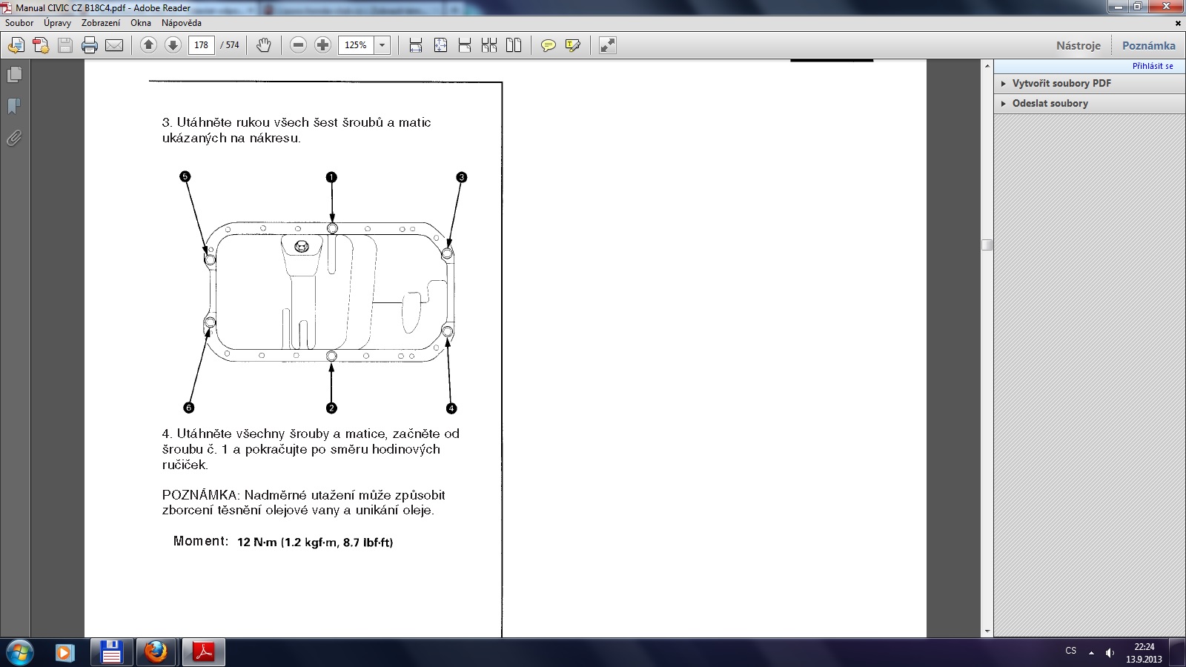The height and width of the screenshot is (667, 1186).
Task: Show the bookmarks navigation panel
Action: [14, 107]
